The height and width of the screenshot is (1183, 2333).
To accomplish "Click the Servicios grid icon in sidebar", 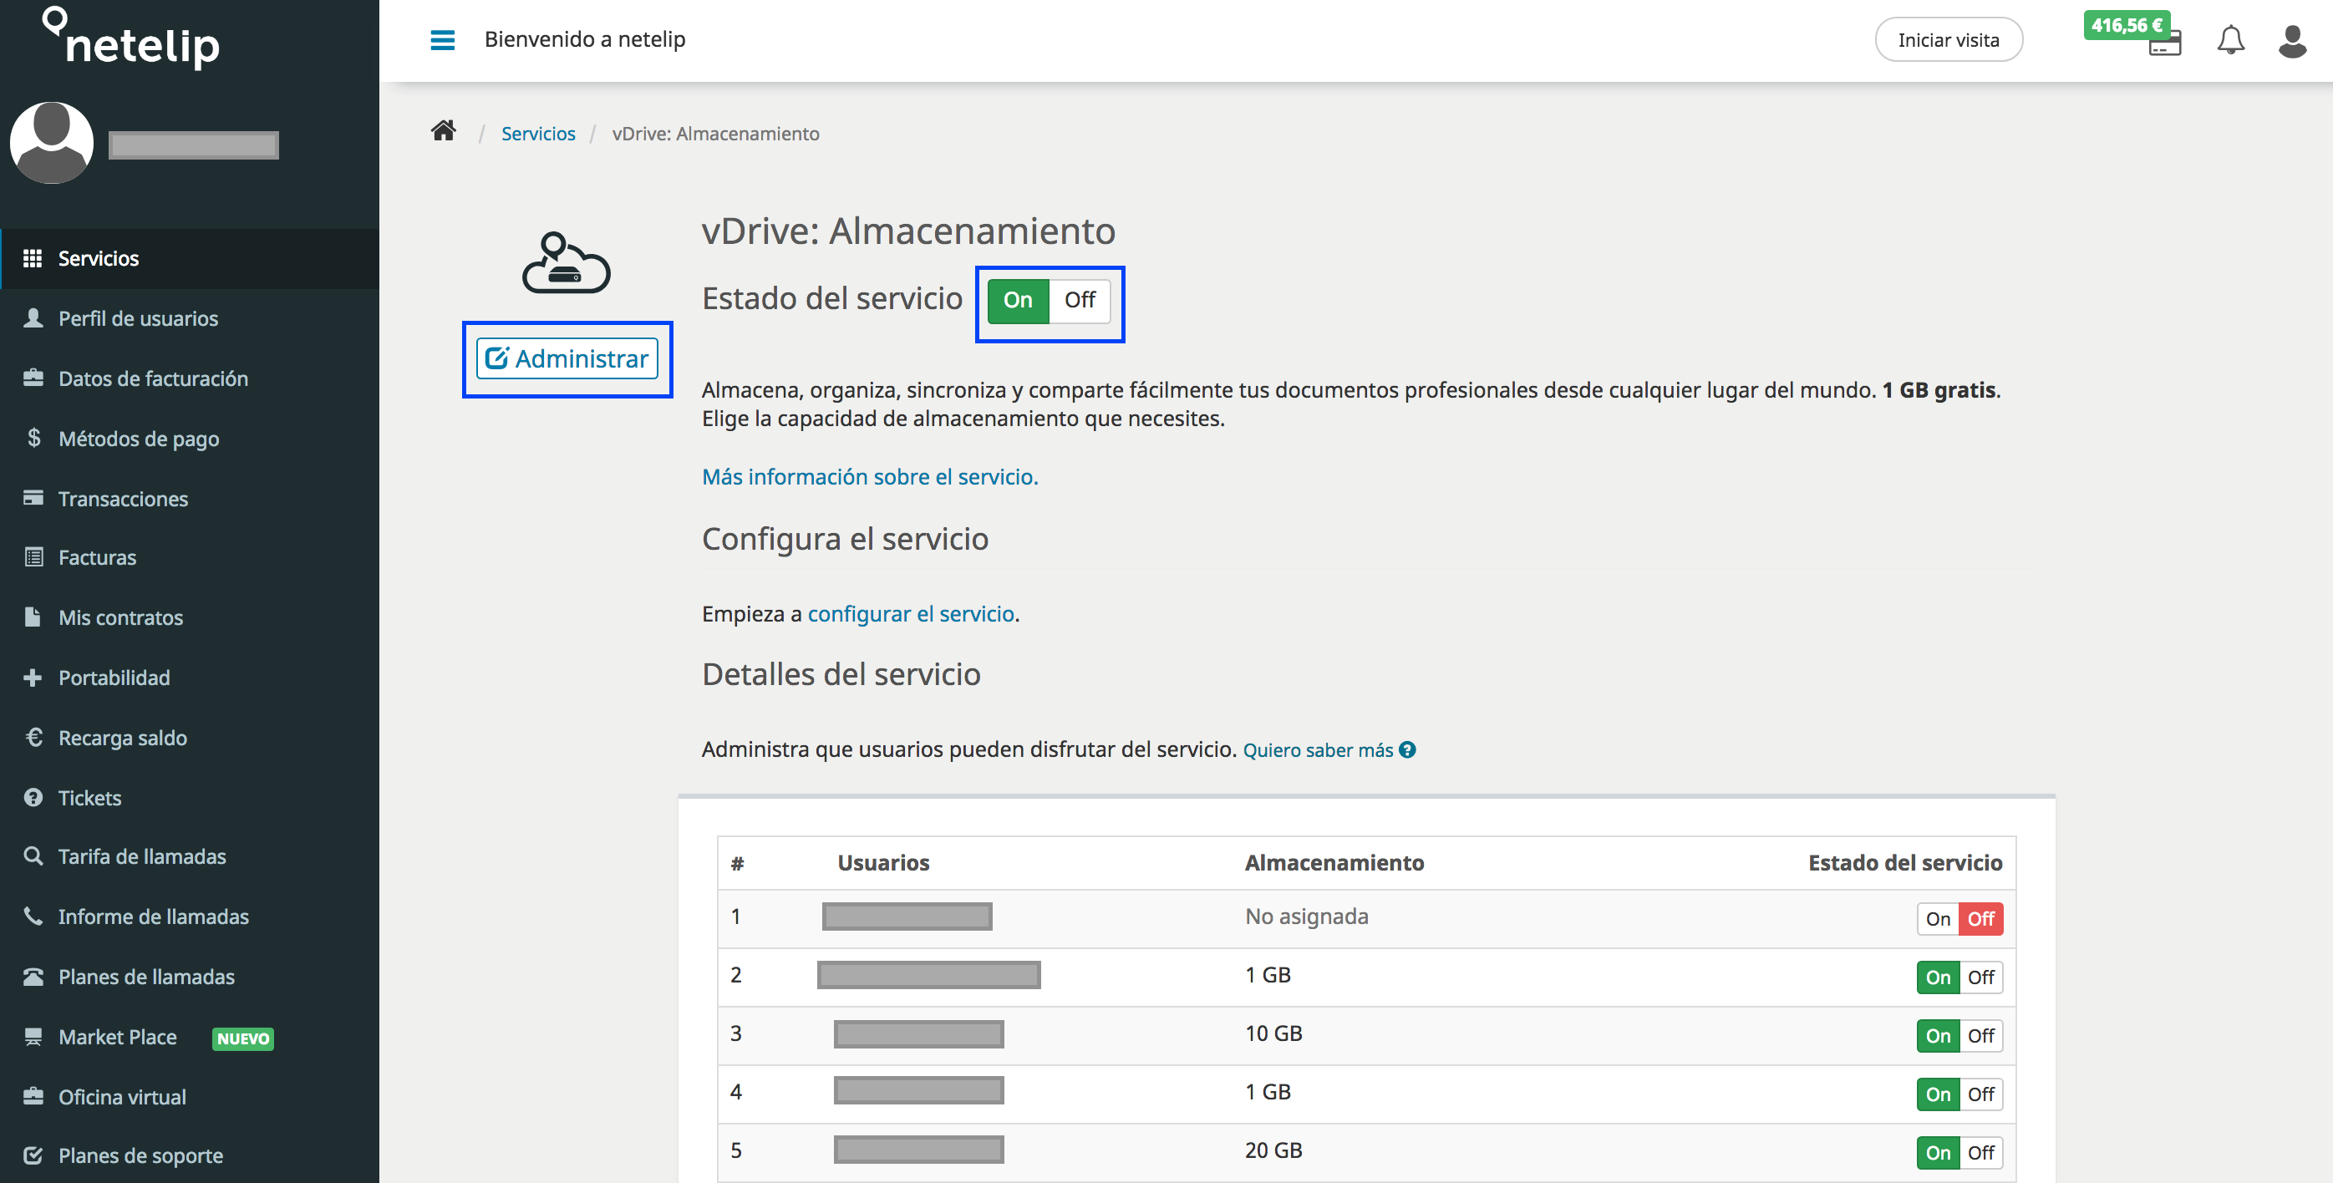I will [x=33, y=258].
